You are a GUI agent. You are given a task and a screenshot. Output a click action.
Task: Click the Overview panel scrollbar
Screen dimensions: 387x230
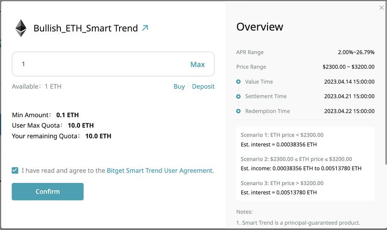click(x=386, y=84)
